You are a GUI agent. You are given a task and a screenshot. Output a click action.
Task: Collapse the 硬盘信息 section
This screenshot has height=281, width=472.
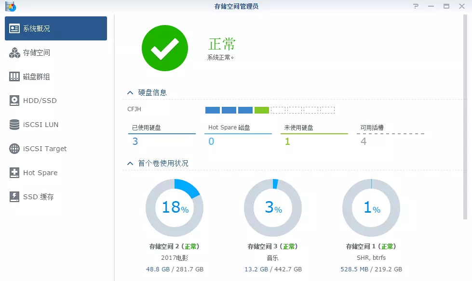tap(130, 92)
